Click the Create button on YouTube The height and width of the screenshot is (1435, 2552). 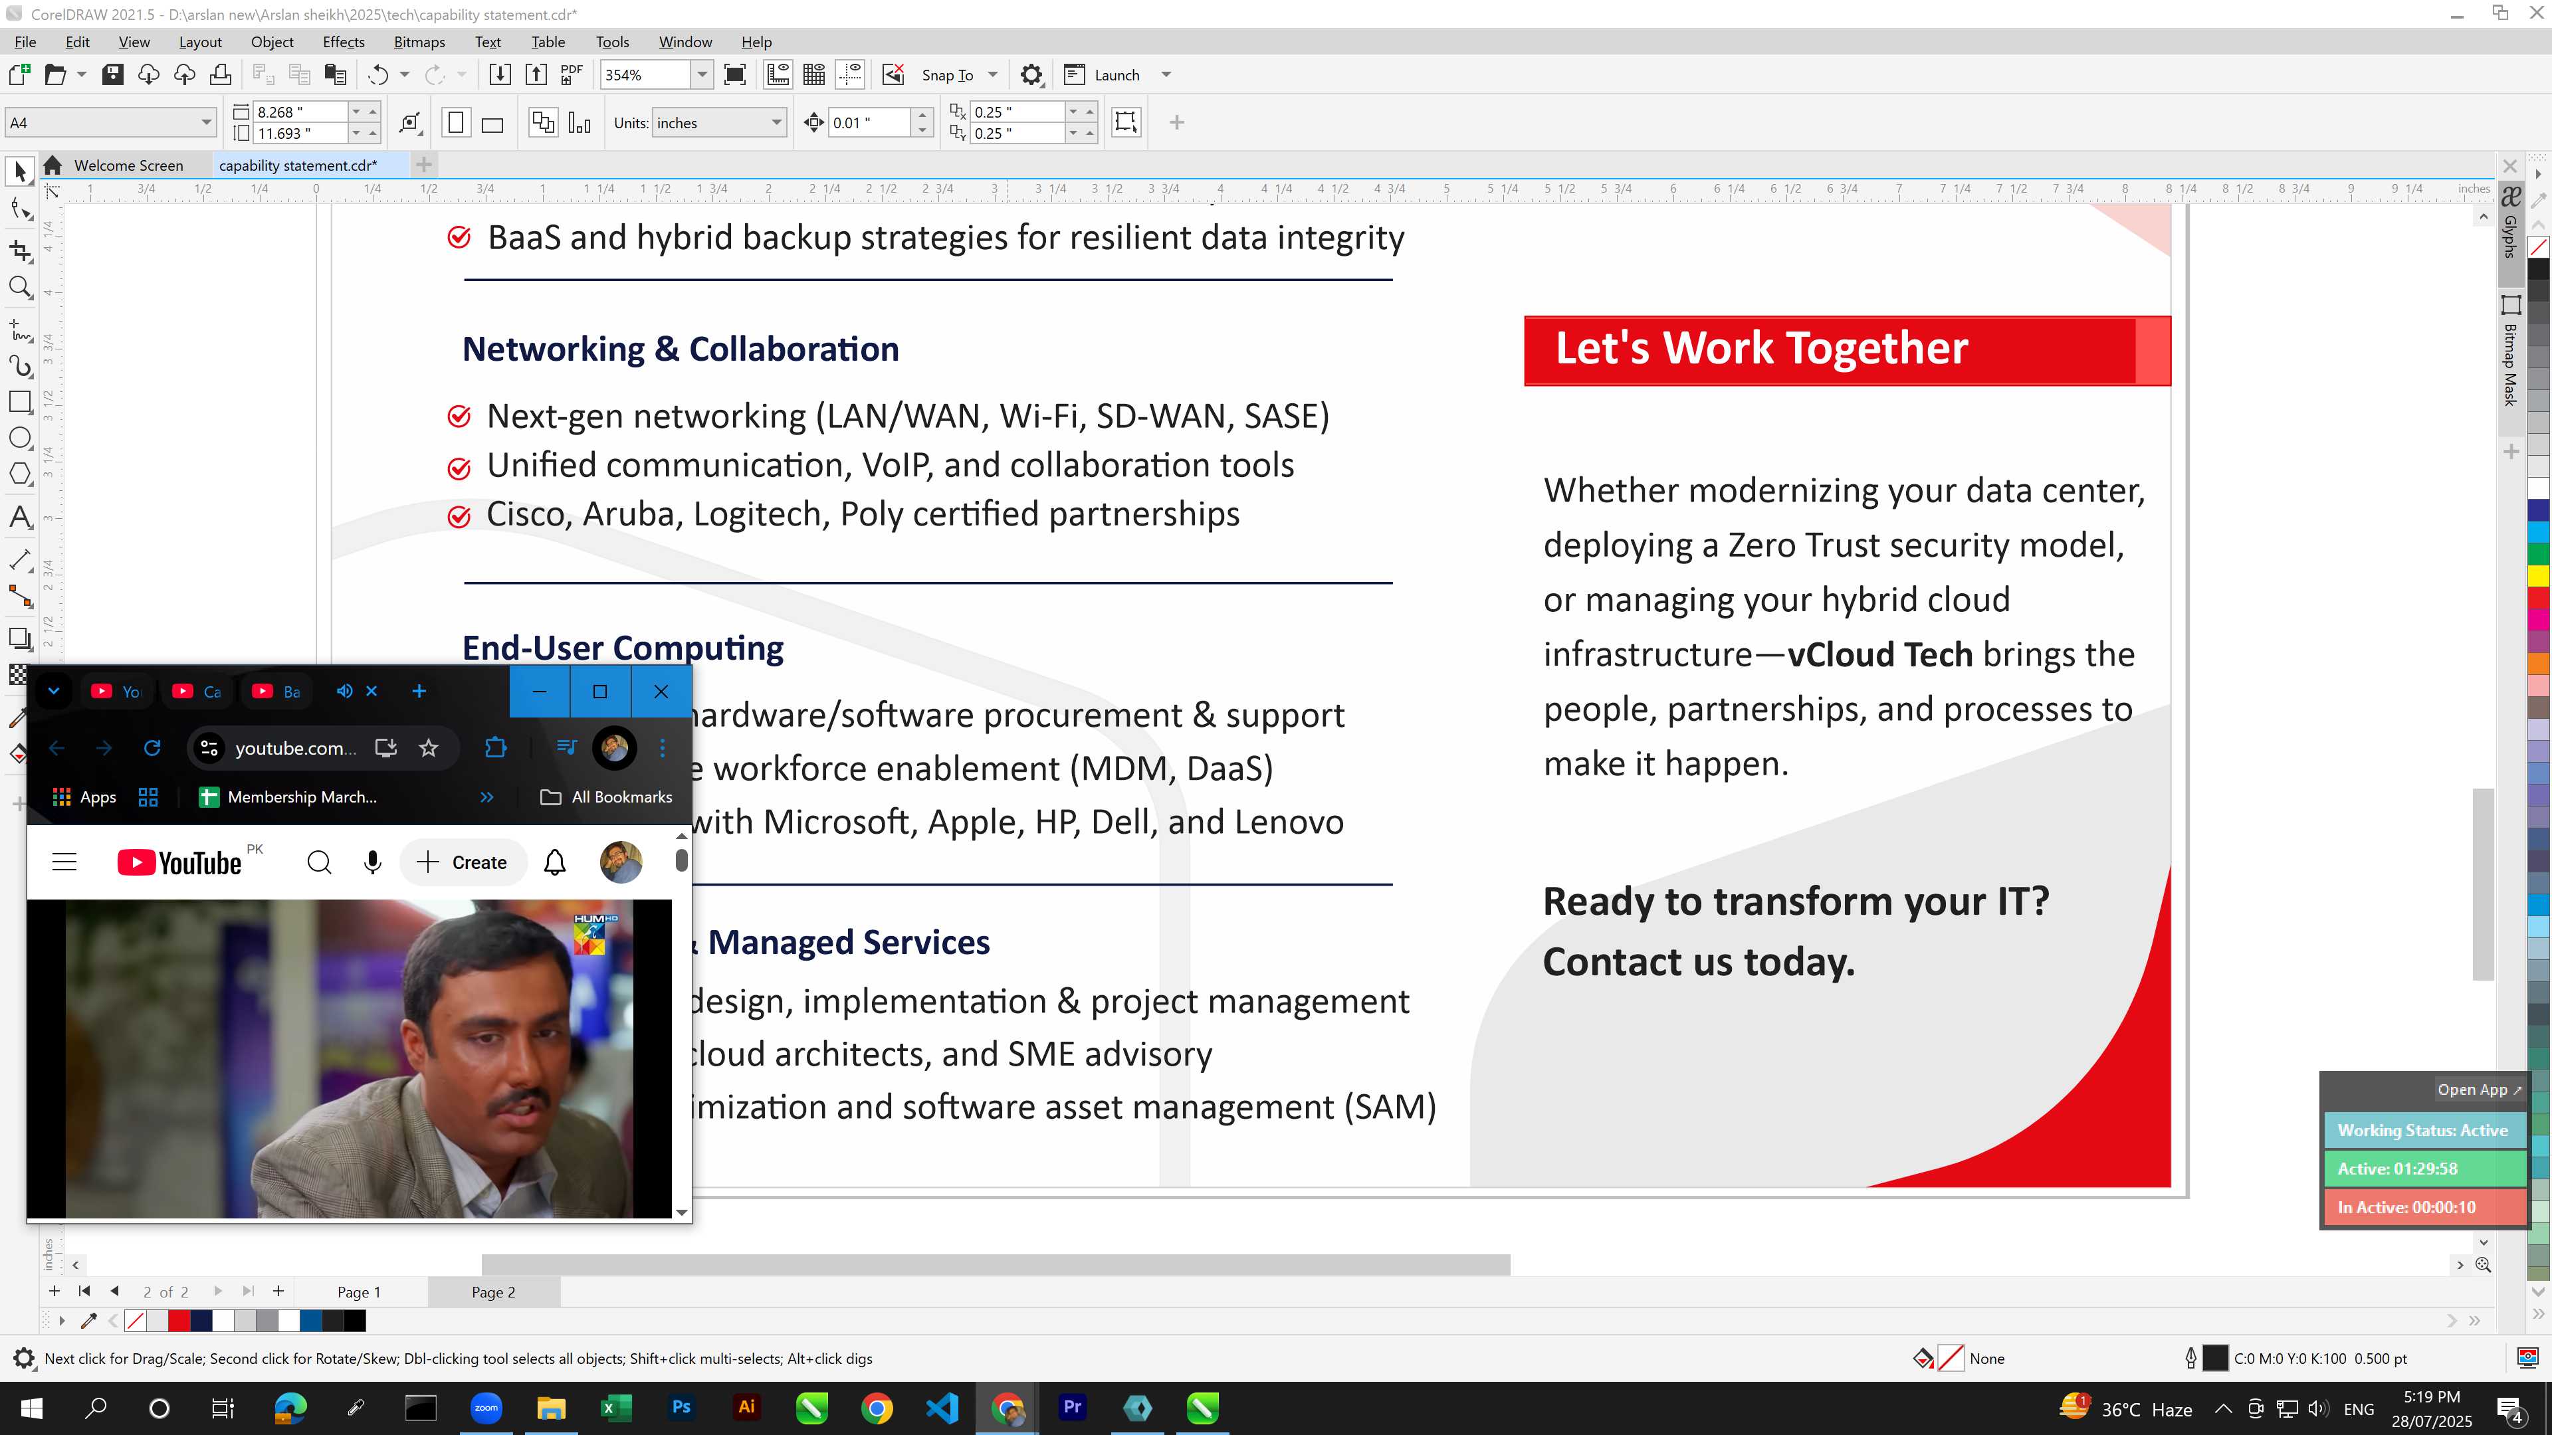pos(462,862)
